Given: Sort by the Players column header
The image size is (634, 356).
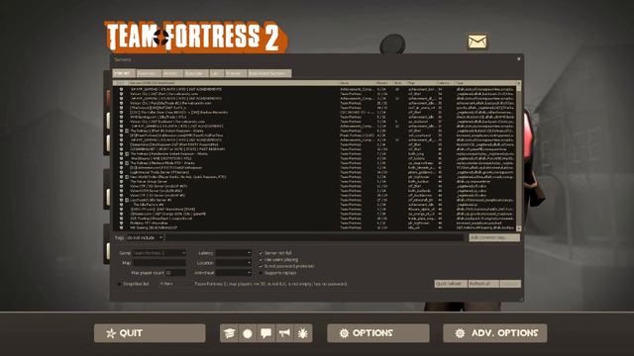Looking at the screenshot, I should [384, 83].
